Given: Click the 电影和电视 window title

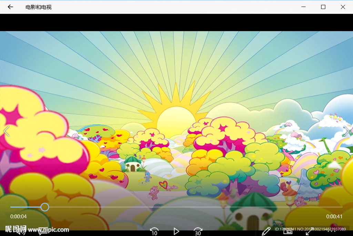Looking at the screenshot, I should pyautogui.click(x=39, y=7).
